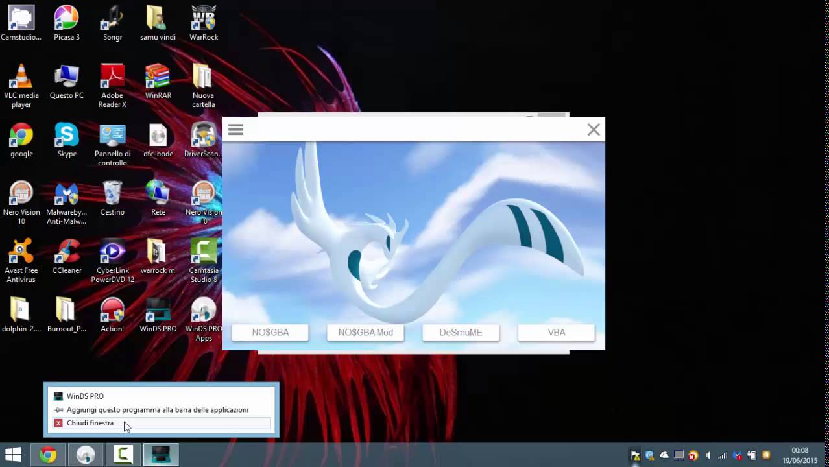The height and width of the screenshot is (467, 829).
Task: Select the DriverScan desktop icon
Action: click(x=204, y=140)
